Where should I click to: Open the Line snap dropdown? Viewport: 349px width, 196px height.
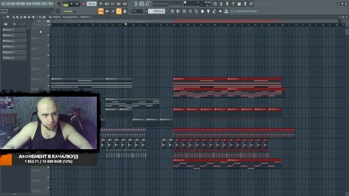point(137,11)
